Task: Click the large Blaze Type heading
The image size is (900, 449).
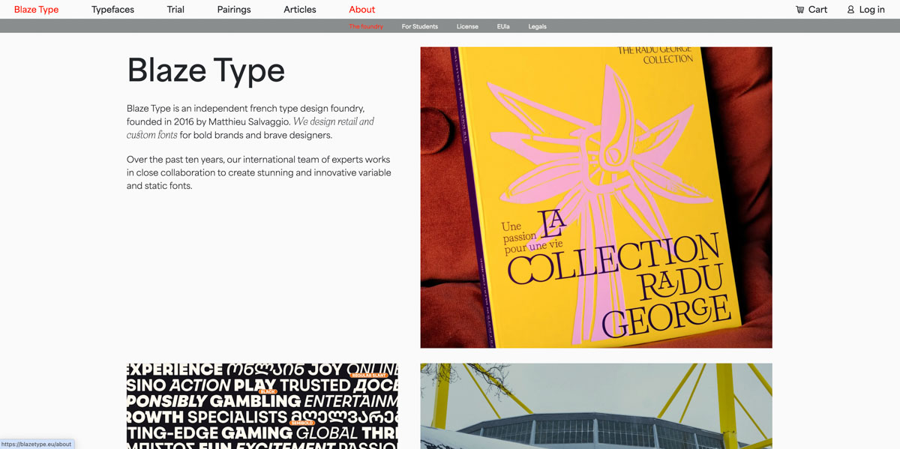Action: pos(205,70)
